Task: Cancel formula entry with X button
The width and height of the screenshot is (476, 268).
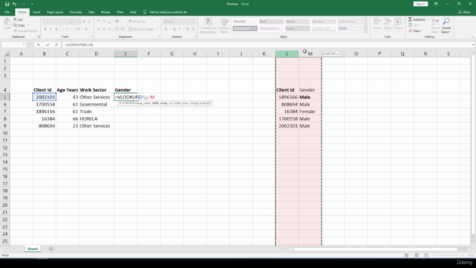Action: tap(39, 45)
